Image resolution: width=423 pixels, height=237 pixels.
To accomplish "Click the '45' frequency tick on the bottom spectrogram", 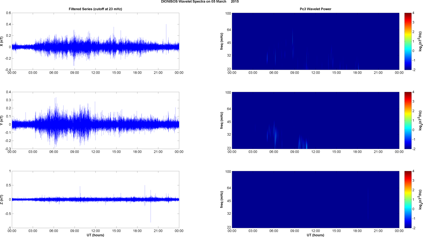I will 229,201.
